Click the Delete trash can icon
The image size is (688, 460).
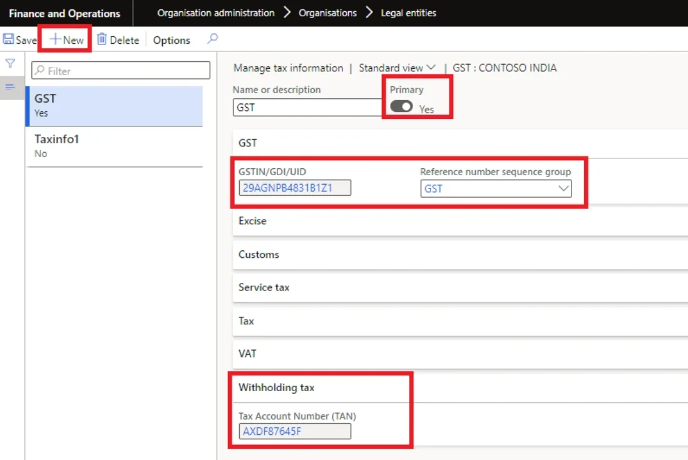(x=102, y=39)
